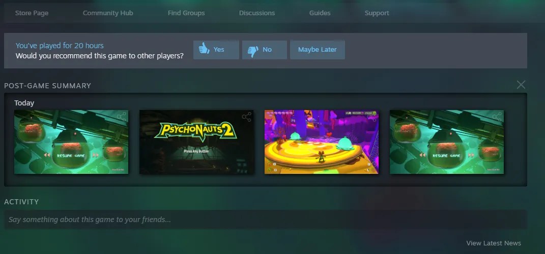
Task: Click the Maybe Later button
Action: 318,50
